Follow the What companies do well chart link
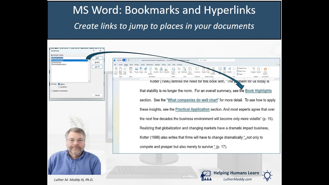The image size is (329, 185). click(193, 100)
